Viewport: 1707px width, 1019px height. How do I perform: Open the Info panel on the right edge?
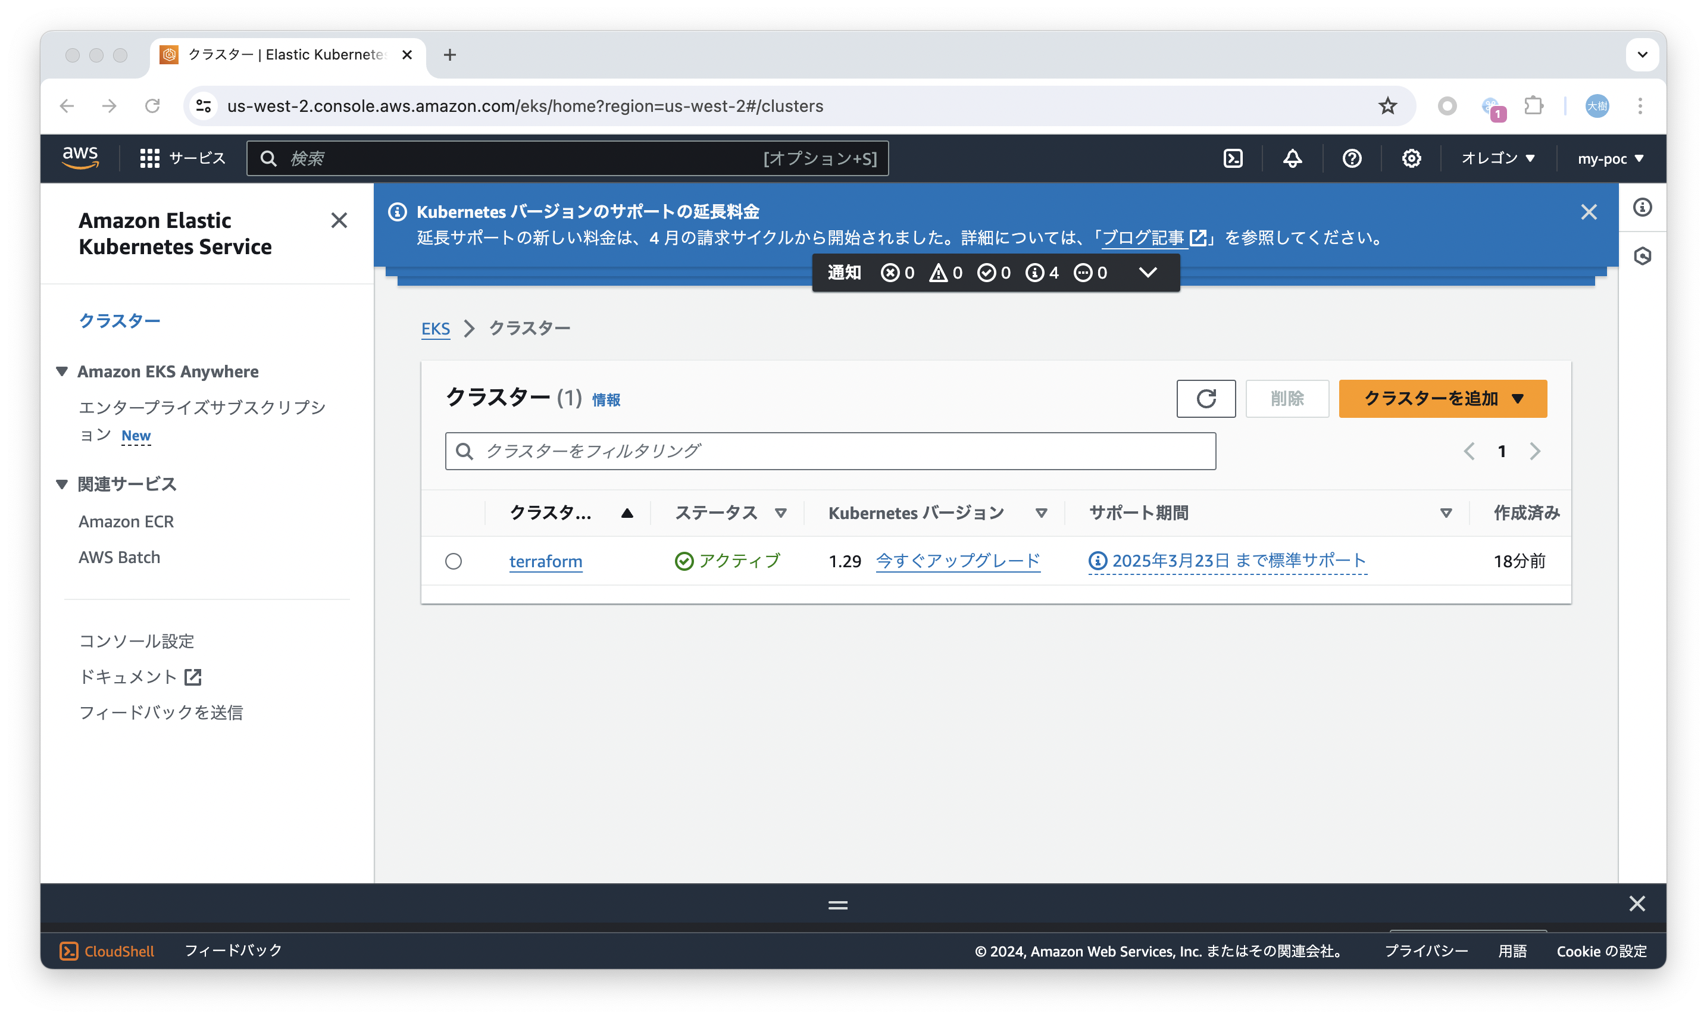click(x=1643, y=207)
